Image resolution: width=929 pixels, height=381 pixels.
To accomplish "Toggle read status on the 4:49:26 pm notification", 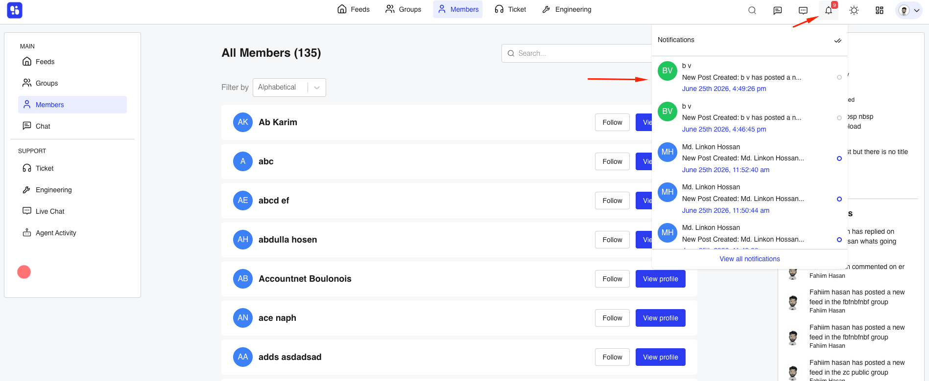I will tap(839, 77).
